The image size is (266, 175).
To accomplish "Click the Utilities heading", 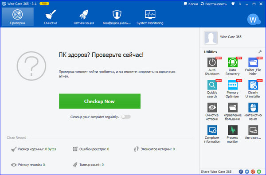I will coord(211,52).
